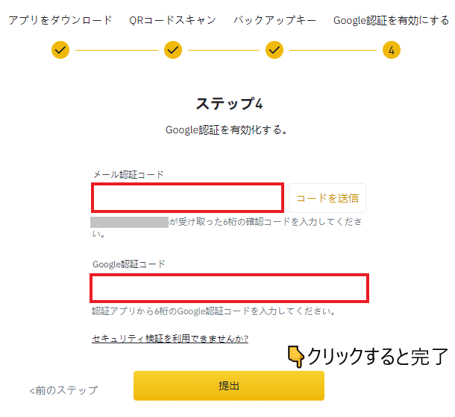Click the Google認証コード field label
The width and height of the screenshot is (455, 417).
point(129,264)
